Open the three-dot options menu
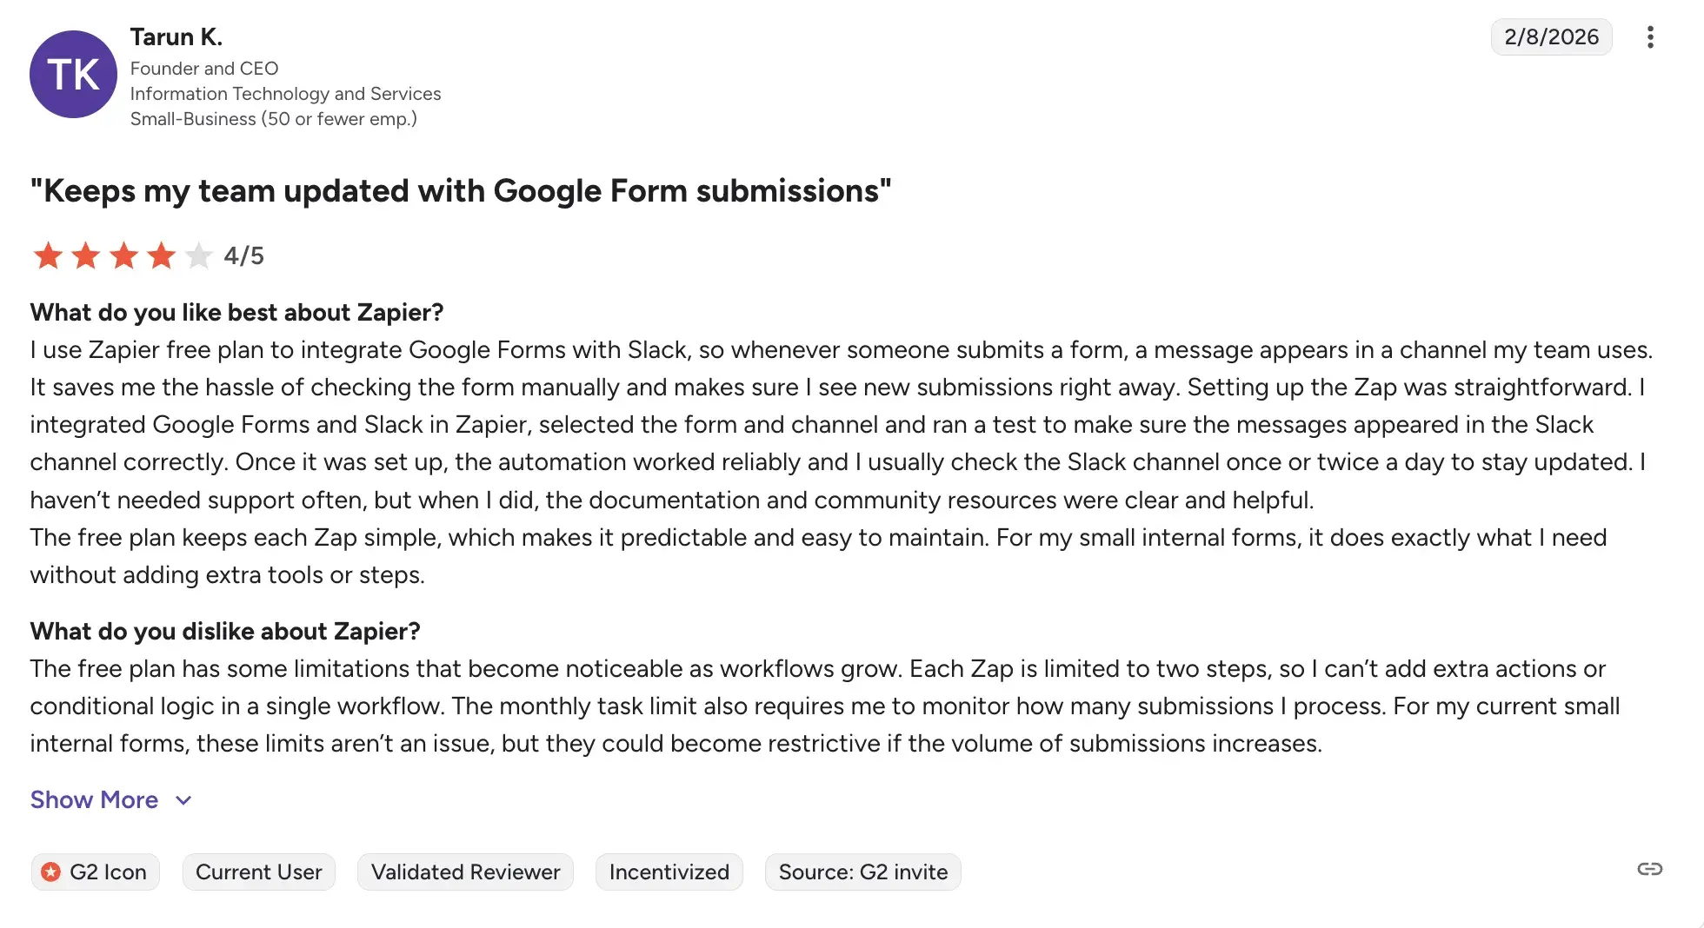The image size is (1704, 928). pyautogui.click(x=1649, y=37)
